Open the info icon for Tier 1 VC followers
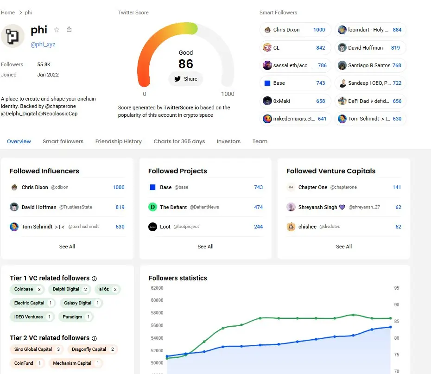 (94, 279)
